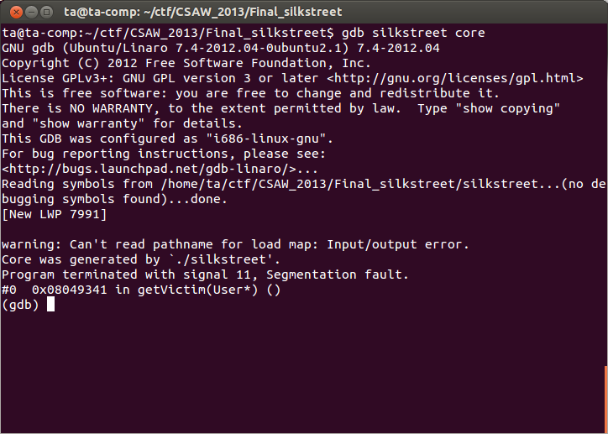Click the blinking cursor after (gdb) prompt

[x=50, y=304]
